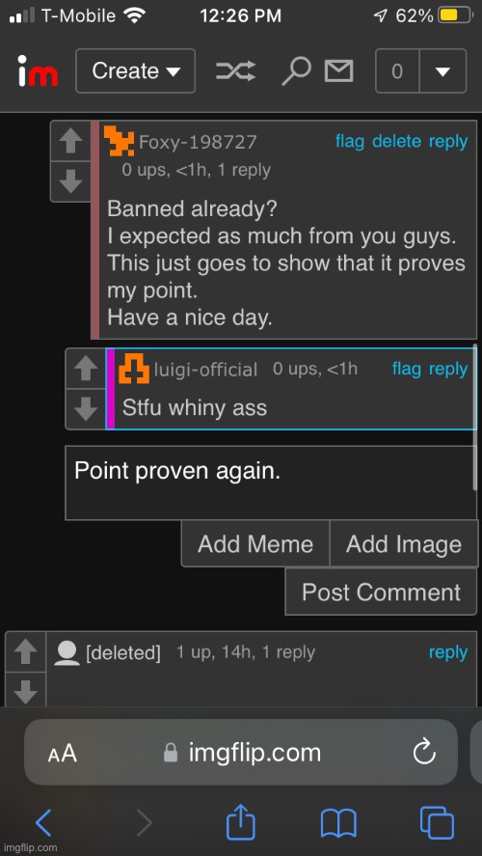The image size is (482, 856).
Task: Downvote the Foxy-198727 comment
Action: coord(70,181)
